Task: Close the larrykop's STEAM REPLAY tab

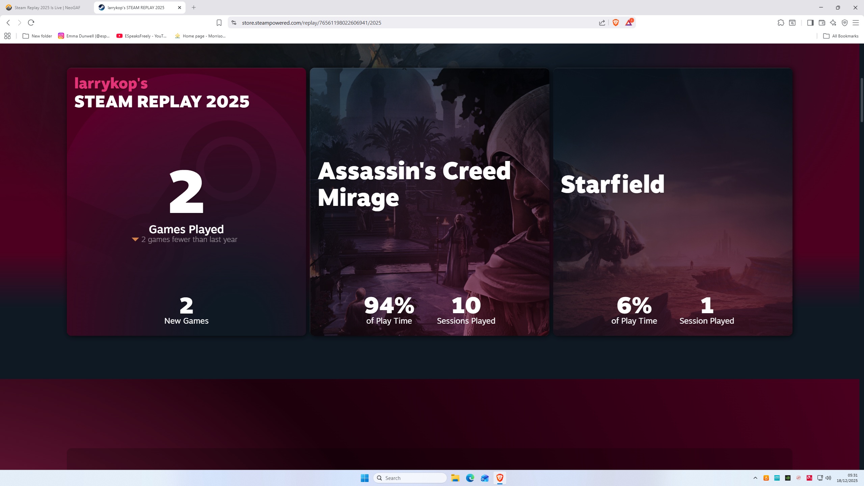Action: (180, 7)
